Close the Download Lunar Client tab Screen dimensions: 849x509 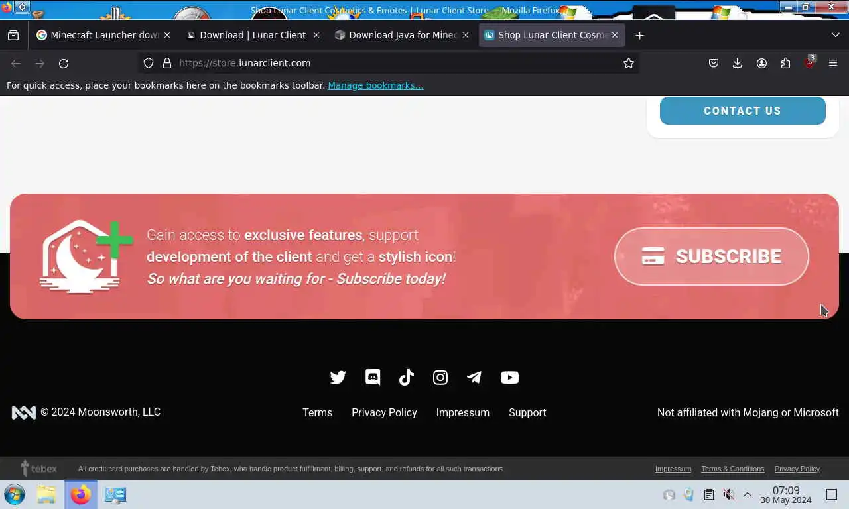[316, 35]
